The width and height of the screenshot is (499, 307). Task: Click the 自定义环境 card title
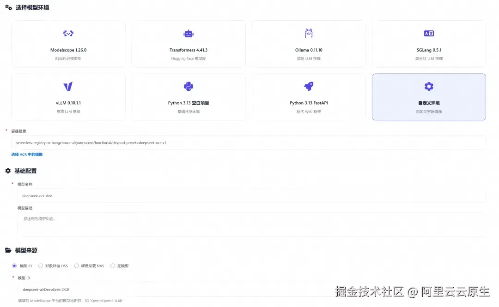coord(429,103)
